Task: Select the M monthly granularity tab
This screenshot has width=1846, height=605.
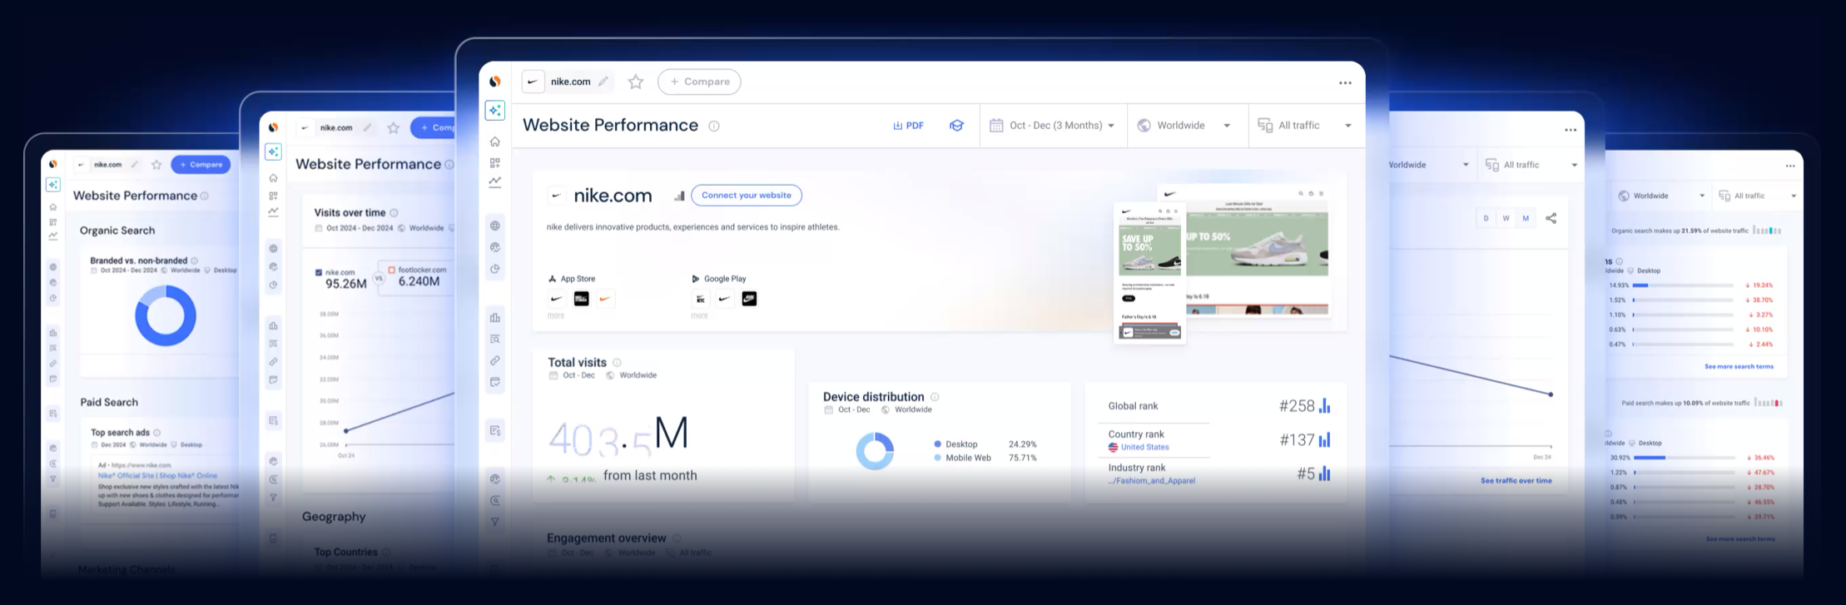Action: point(1526,218)
